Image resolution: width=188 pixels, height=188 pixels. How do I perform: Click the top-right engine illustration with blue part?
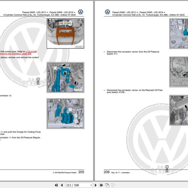[179, 34]
